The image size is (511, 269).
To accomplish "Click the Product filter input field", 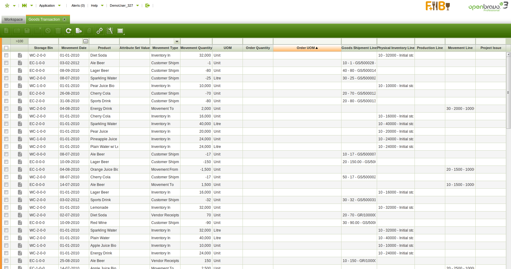I will 104,41.
